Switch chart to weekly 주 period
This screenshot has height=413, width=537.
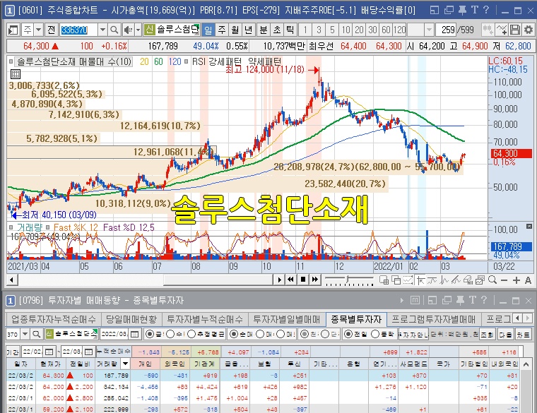pos(222,30)
